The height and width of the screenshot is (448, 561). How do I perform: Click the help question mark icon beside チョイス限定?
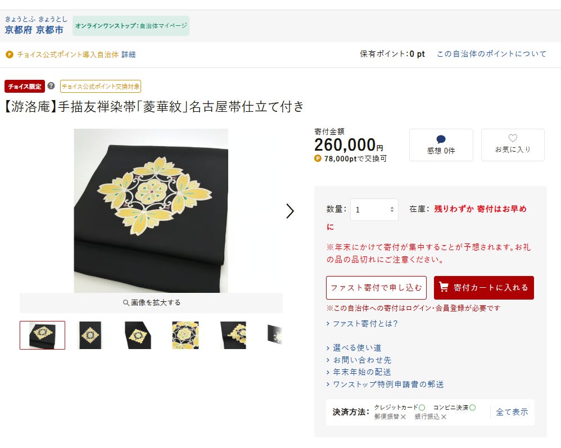[x=51, y=86]
